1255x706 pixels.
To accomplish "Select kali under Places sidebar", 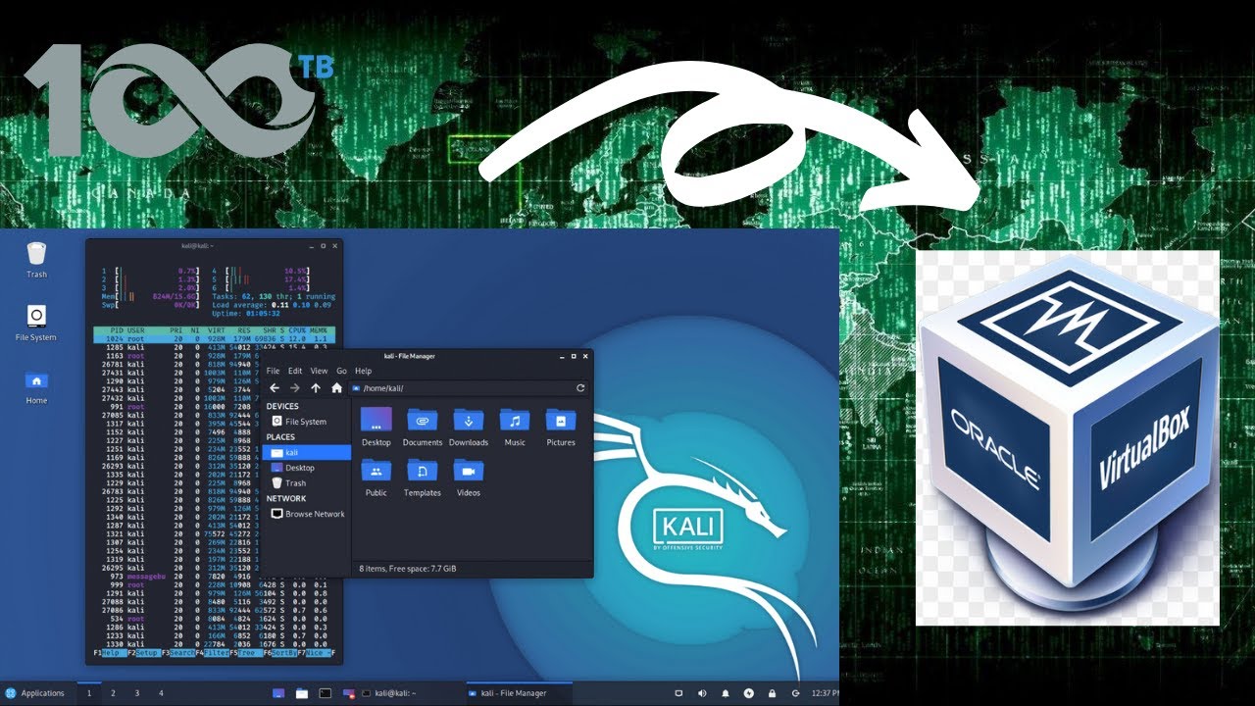I will 306,453.
